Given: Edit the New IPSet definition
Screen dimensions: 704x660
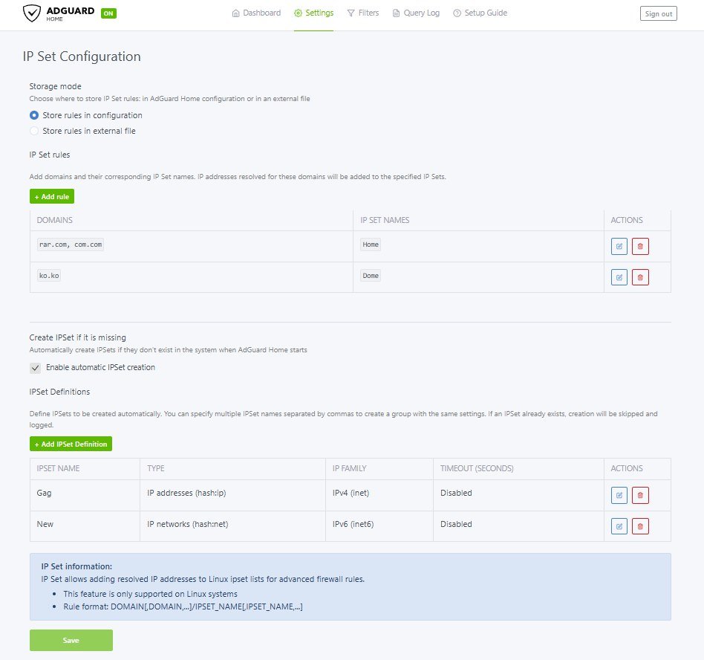Looking at the screenshot, I should pyautogui.click(x=619, y=526).
